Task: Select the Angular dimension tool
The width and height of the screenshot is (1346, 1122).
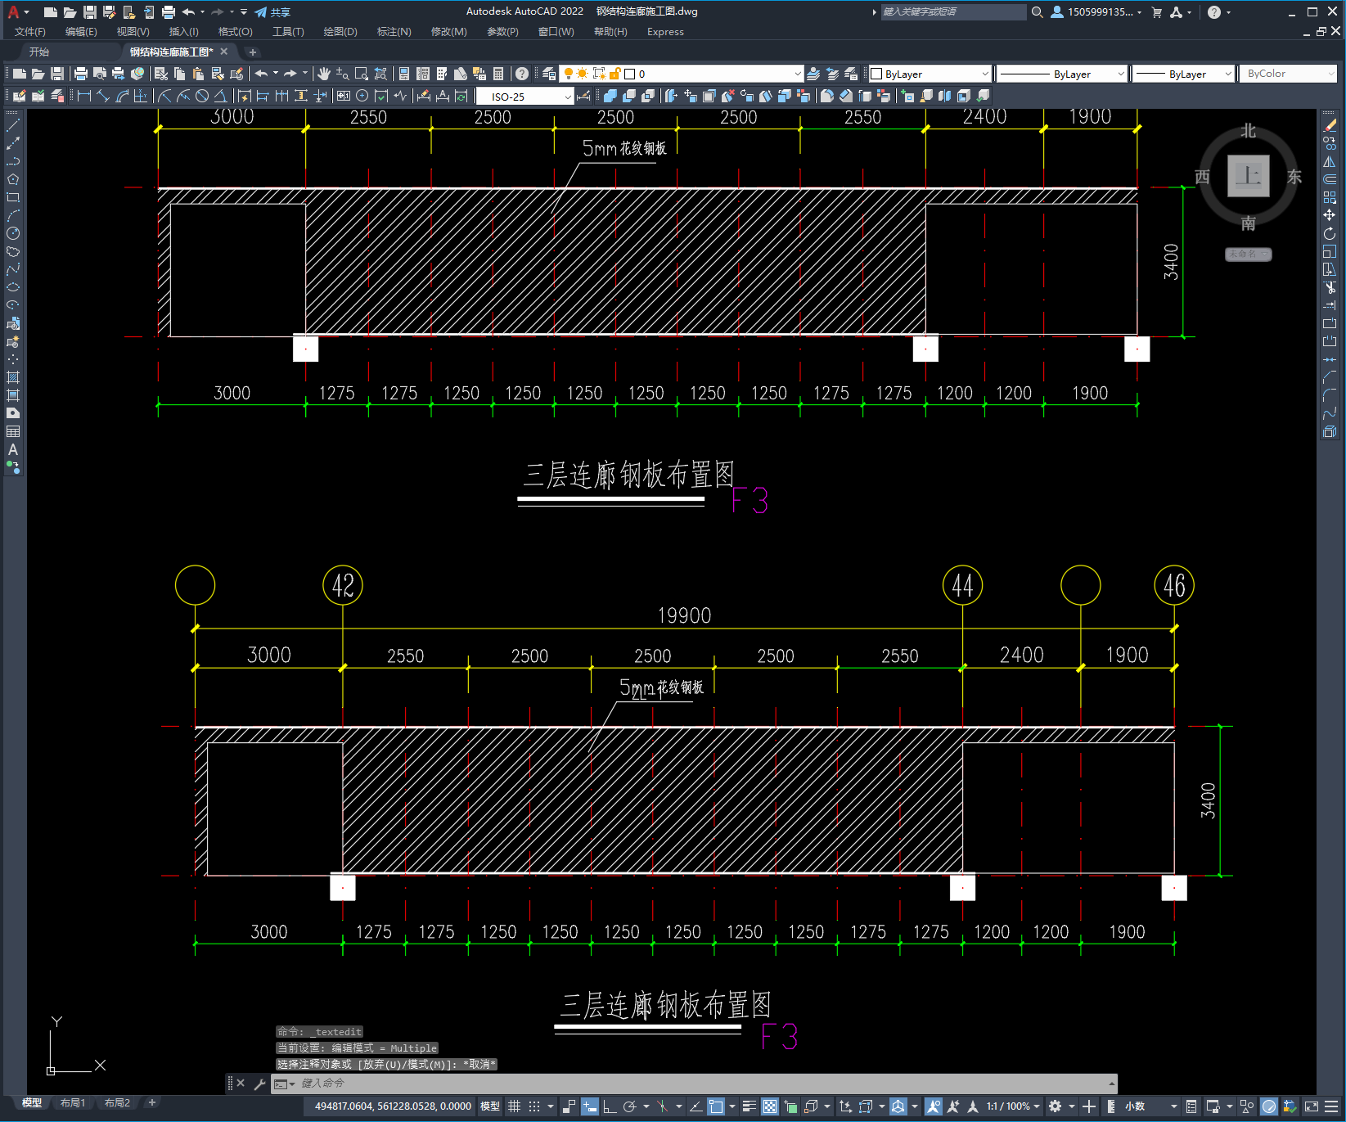Action: pyautogui.click(x=220, y=96)
